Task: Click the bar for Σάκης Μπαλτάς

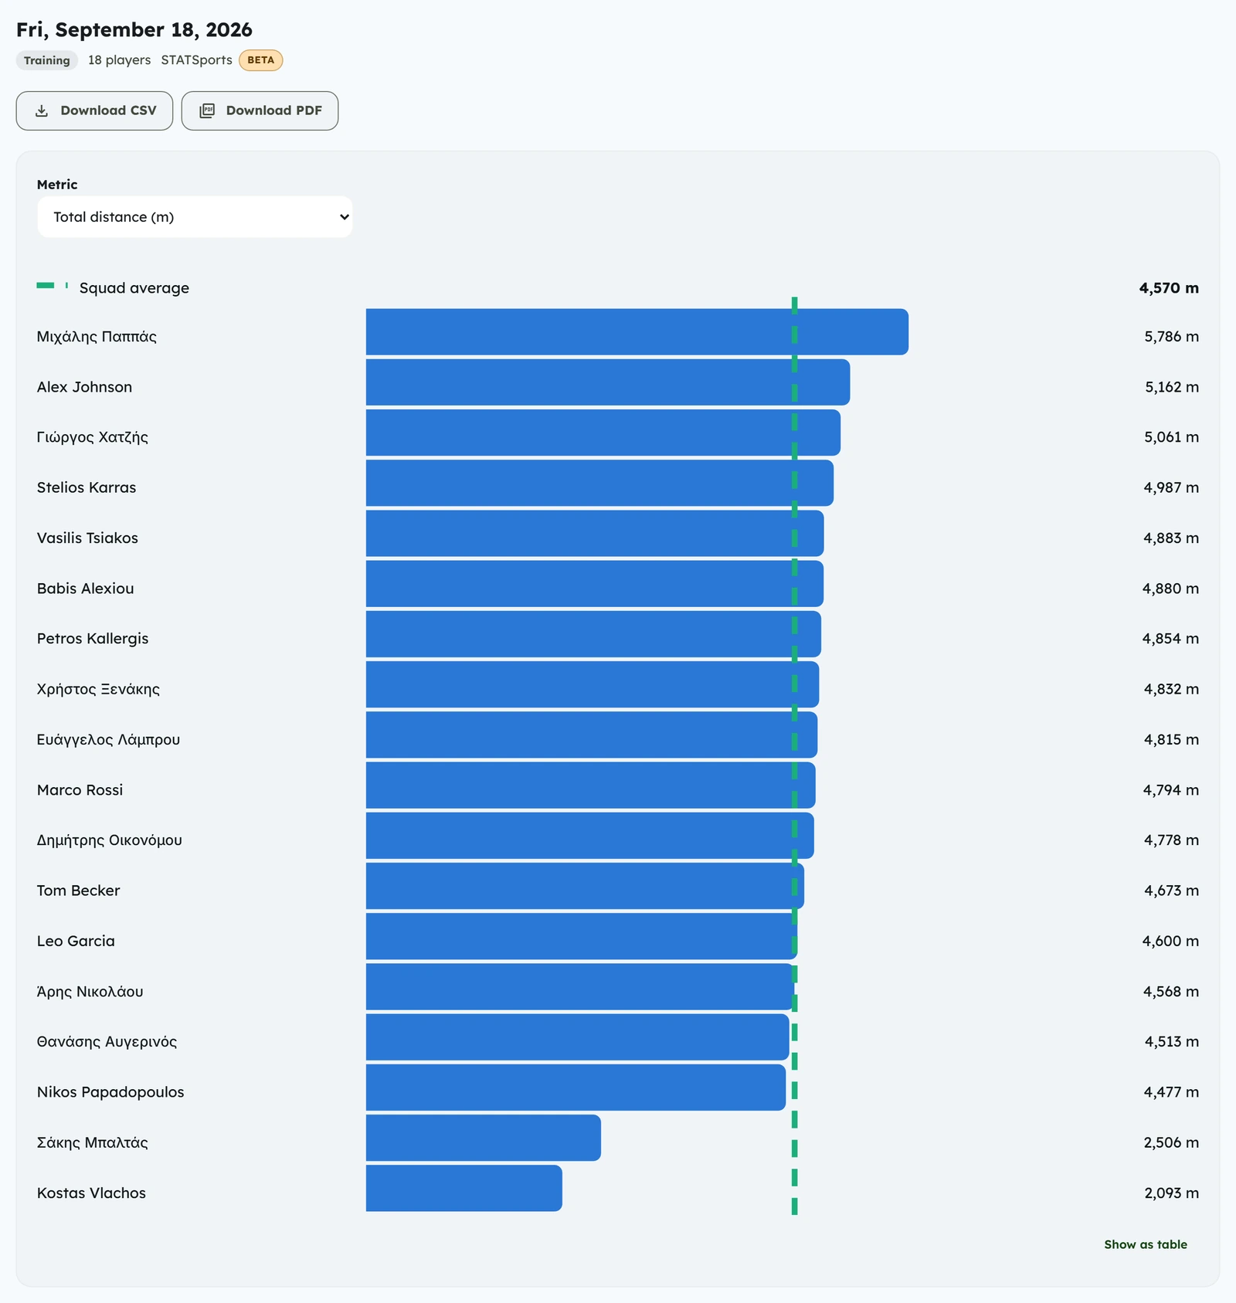Action: point(483,1138)
